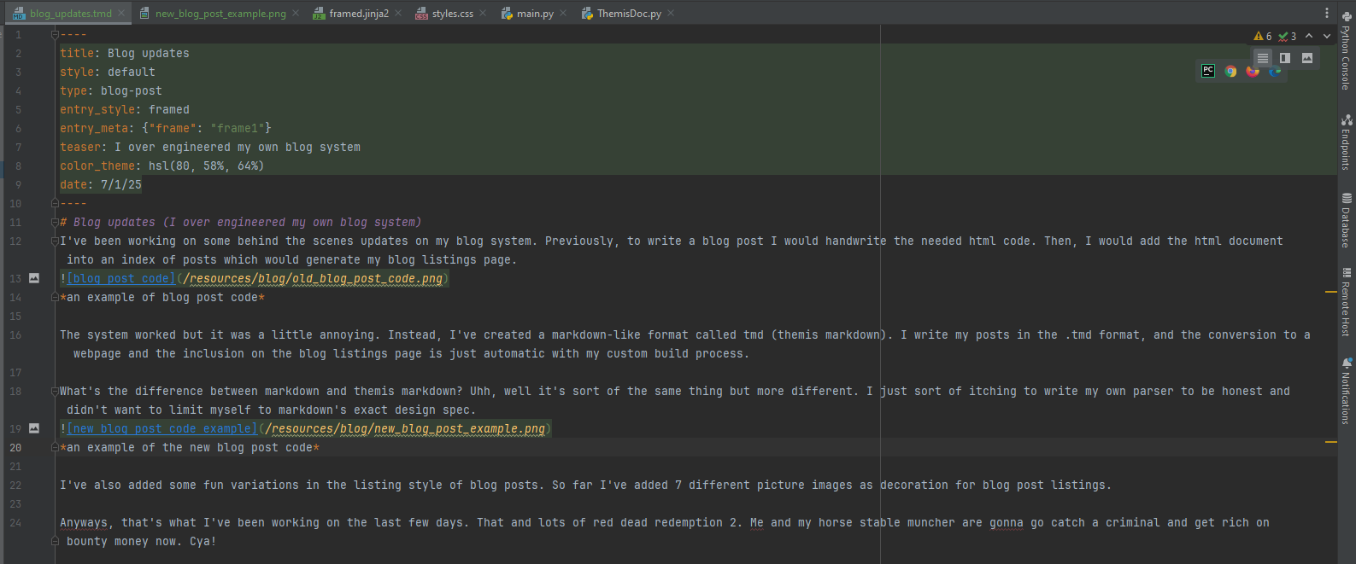Close the main.py tab
Image resolution: width=1356 pixels, height=564 pixels.
pyautogui.click(x=563, y=13)
